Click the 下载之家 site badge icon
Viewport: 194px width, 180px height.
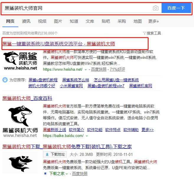pos(45,174)
